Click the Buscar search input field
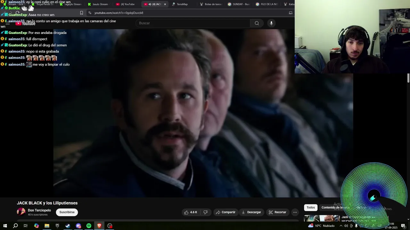This screenshot has height=230, width=410. pyautogui.click(x=193, y=23)
